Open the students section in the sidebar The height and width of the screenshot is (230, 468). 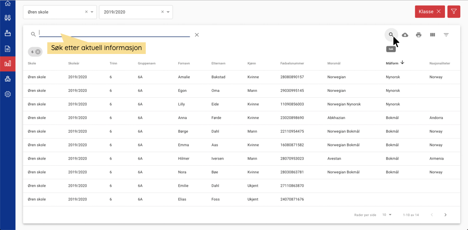(x=8, y=18)
